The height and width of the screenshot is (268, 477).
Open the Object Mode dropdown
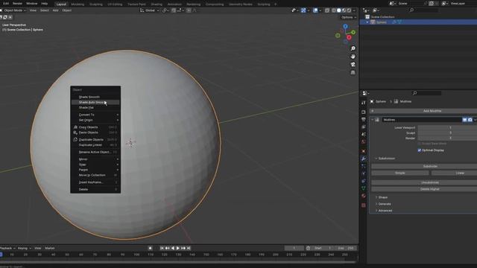coord(13,10)
